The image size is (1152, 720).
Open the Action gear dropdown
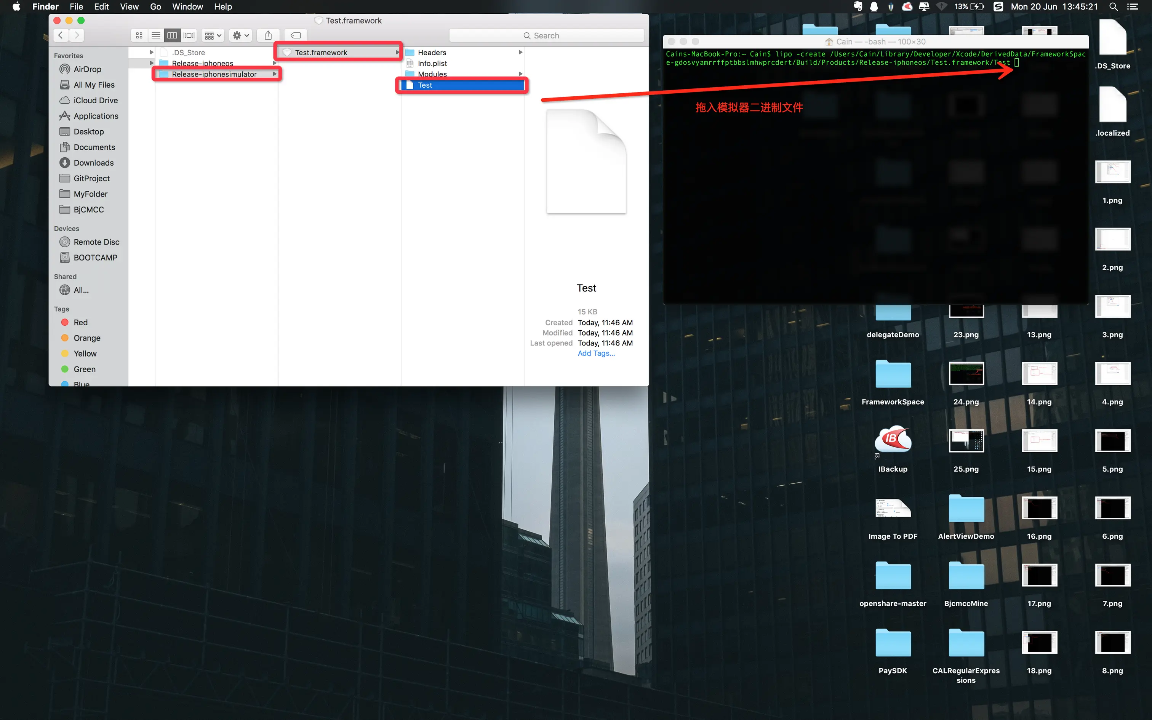240,35
